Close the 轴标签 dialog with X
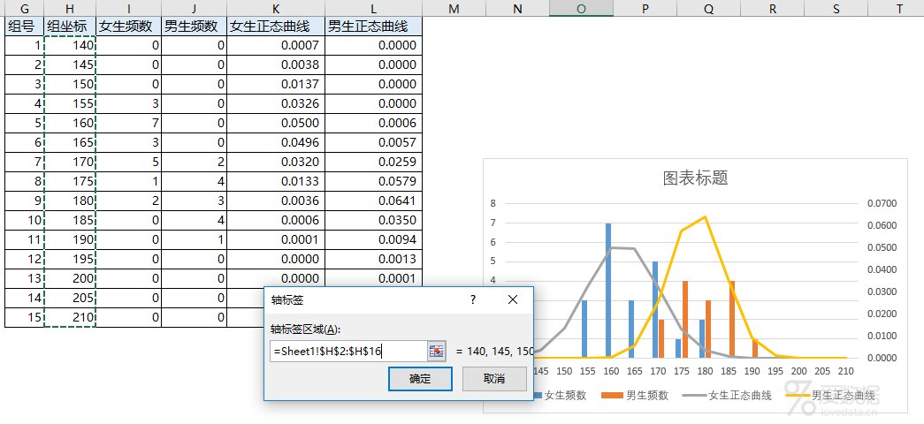This screenshot has width=924, height=424. [513, 299]
